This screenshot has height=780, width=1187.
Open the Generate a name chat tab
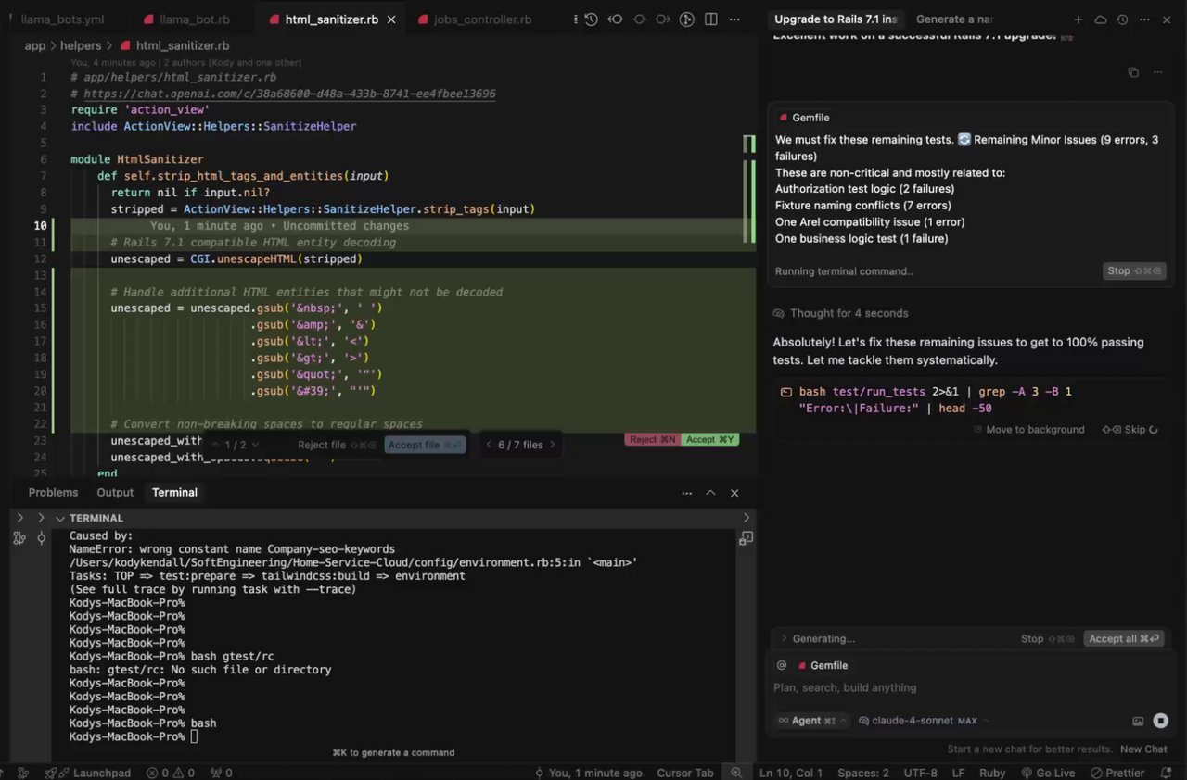pyautogui.click(x=954, y=19)
